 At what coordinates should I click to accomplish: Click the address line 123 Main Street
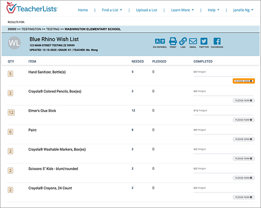click(x=52, y=45)
